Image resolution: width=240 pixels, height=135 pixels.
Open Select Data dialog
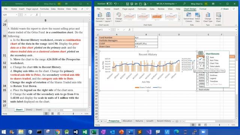coord(198,17)
